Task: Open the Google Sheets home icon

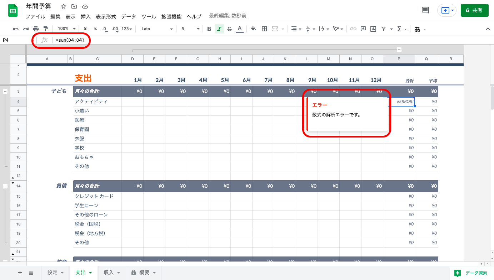Action: pyautogui.click(x=13, y=11)
